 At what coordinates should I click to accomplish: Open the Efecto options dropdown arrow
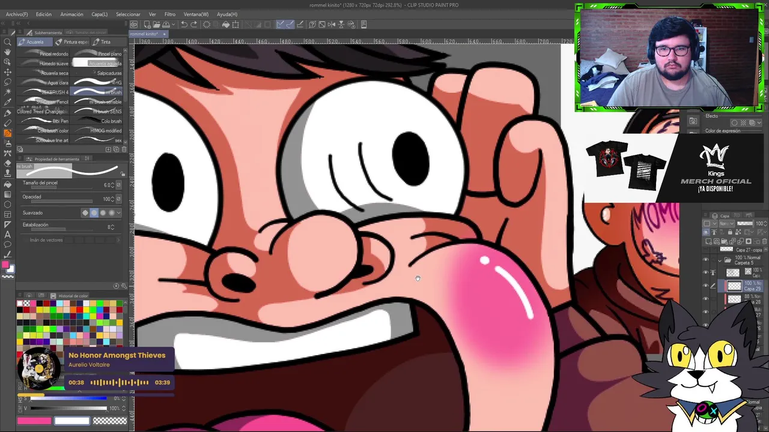(x=758, y=123)
